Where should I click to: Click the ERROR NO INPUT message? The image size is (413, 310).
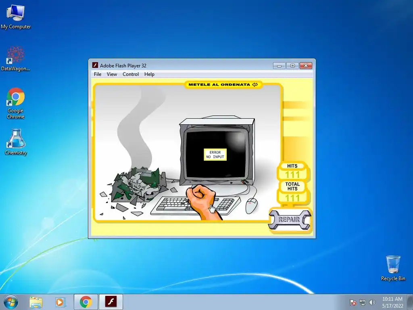point(215,155)
